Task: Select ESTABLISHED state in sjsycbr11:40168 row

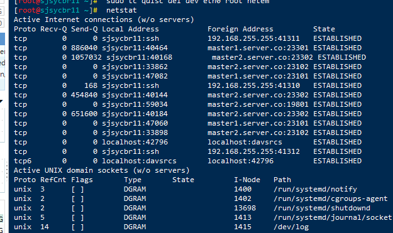Action: [342, 57]
